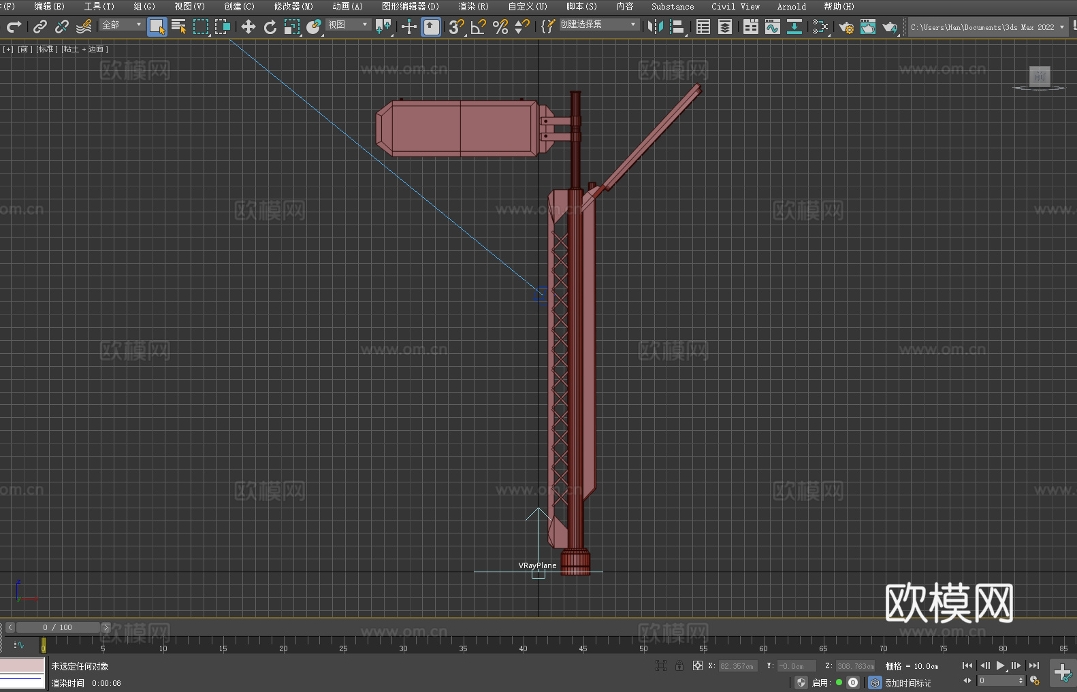This screenshot has height=692, width=1077.
Task: Open the Arnold menu
Action: click(x=791, y=7)
